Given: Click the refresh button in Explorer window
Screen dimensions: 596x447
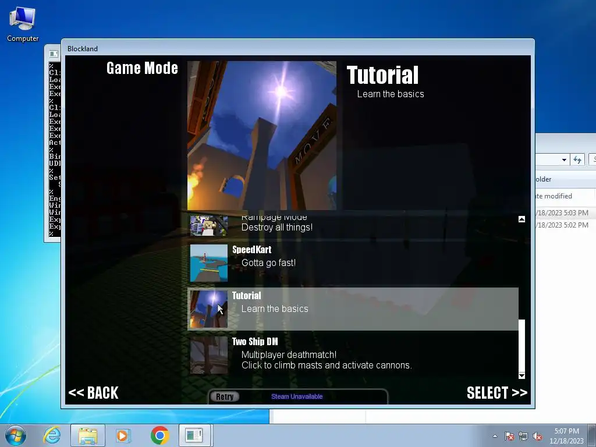Looking at the screenshot, I should point(577,160).
